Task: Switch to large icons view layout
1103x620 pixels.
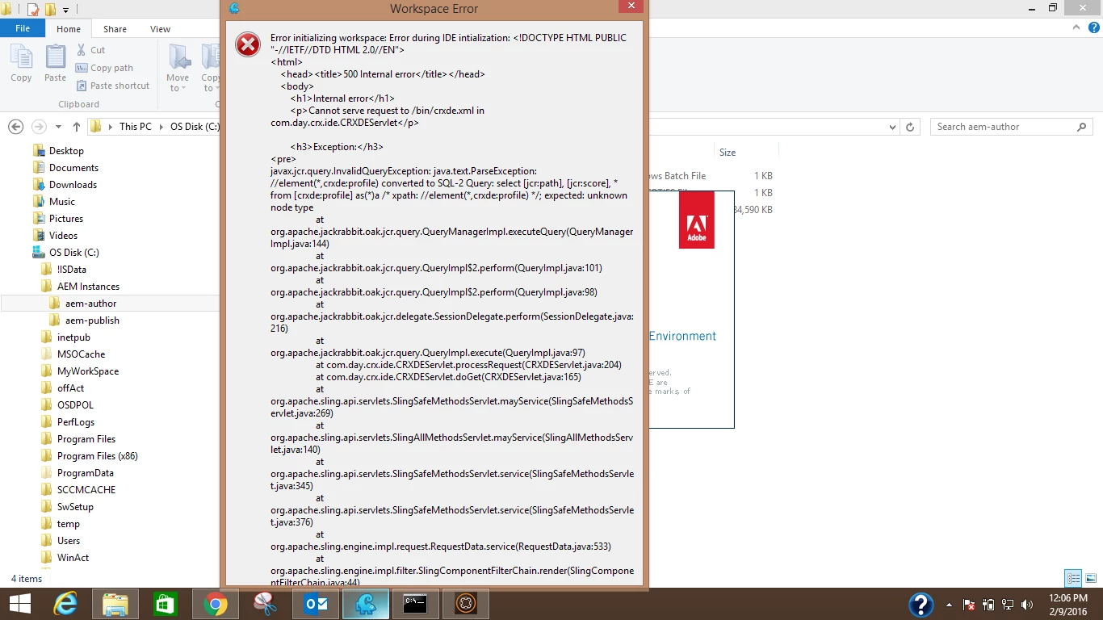Action: click(1090, 578)
